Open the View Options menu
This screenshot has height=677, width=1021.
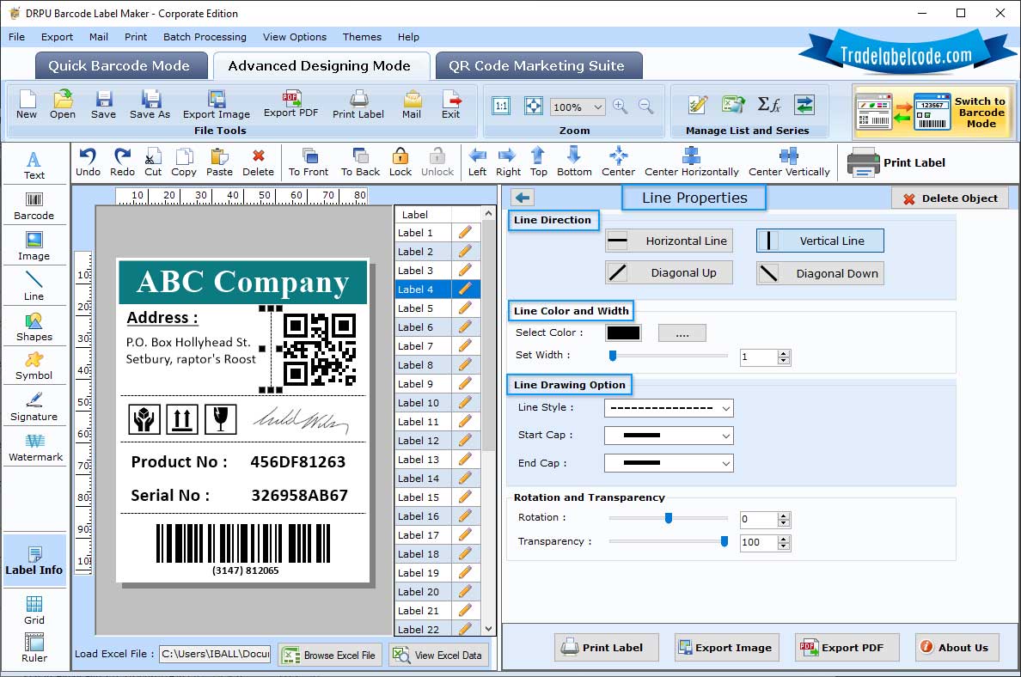click(294, 37)
